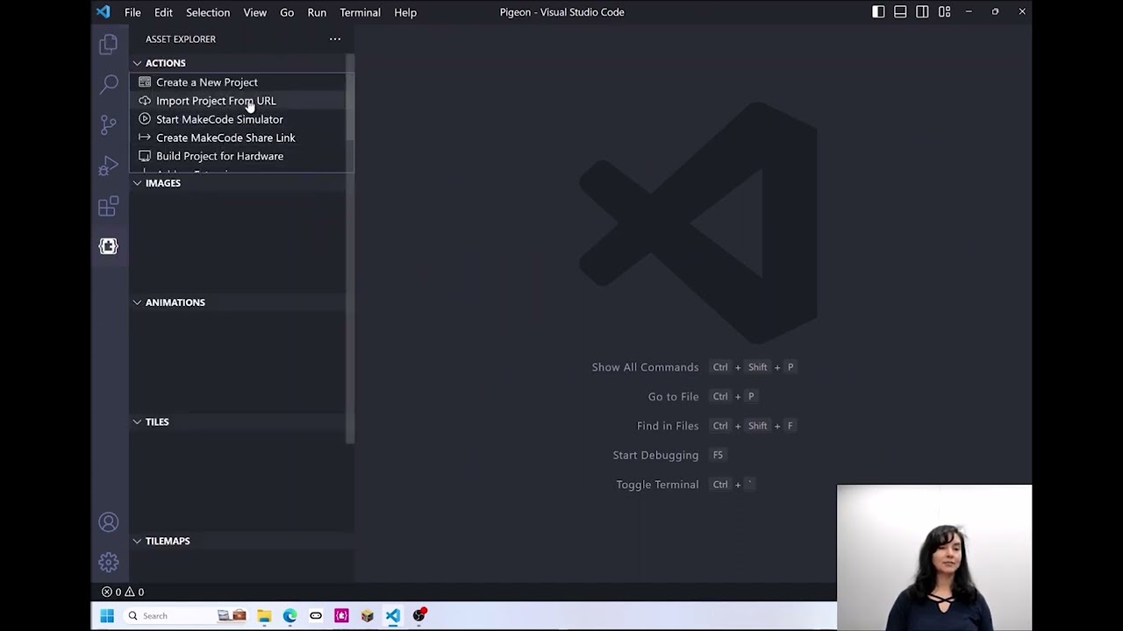The width and height of the screenshot is (1123, 631).
Task: Toggle secondary side bar layout icon
Action: click(922, 12)
